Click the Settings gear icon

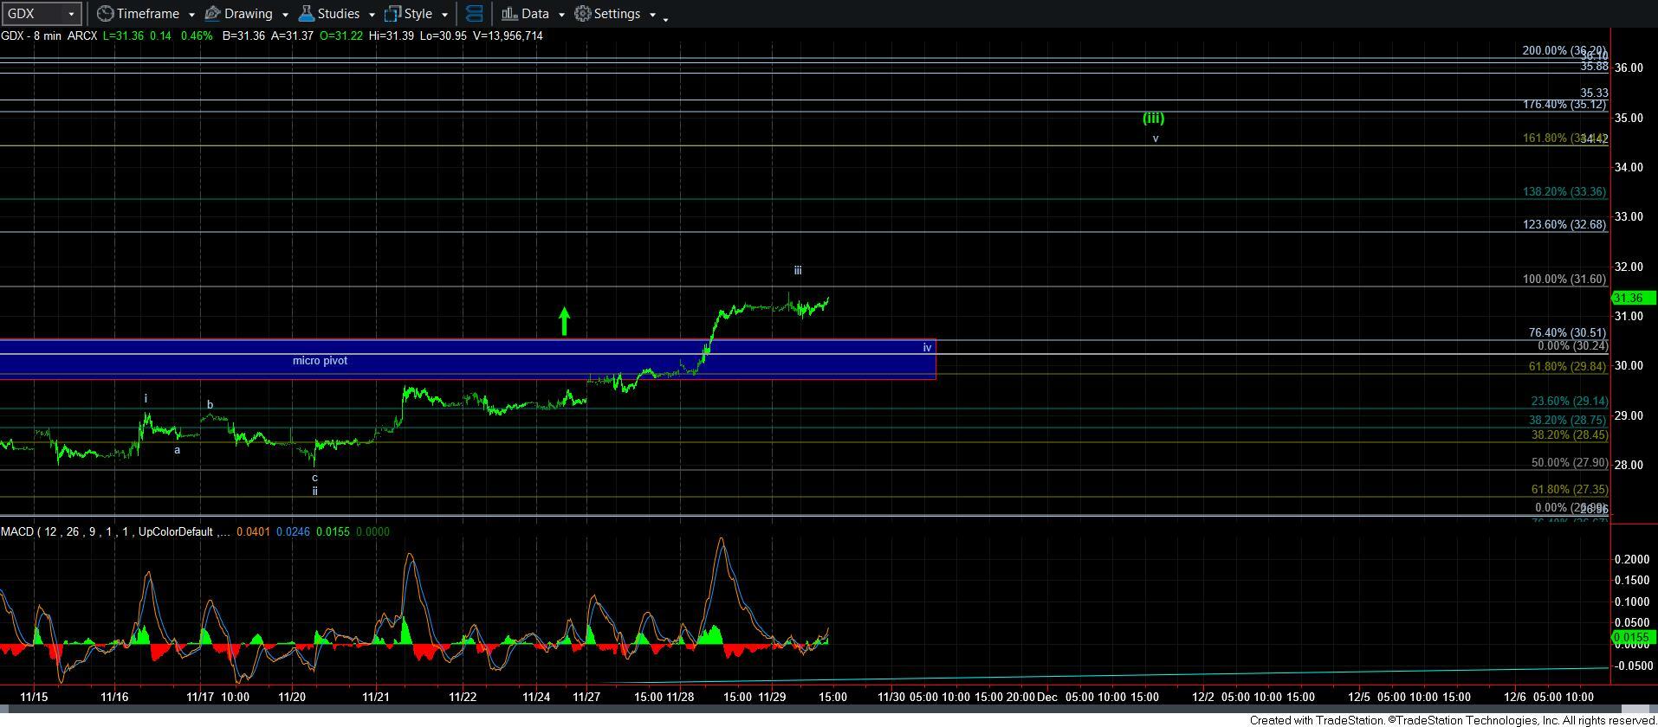pos(583,14)
